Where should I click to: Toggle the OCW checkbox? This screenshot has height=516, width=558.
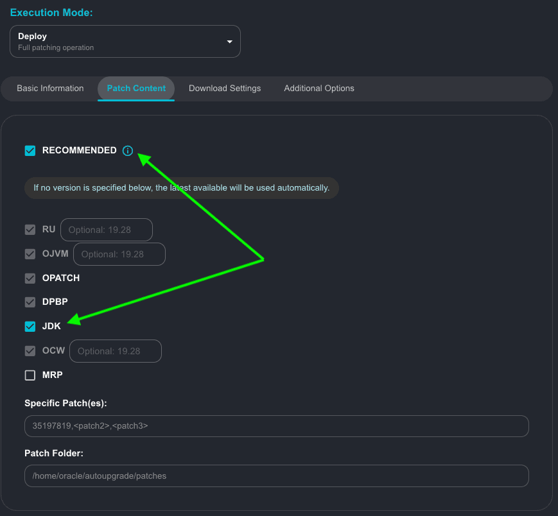tap(30, 351)
